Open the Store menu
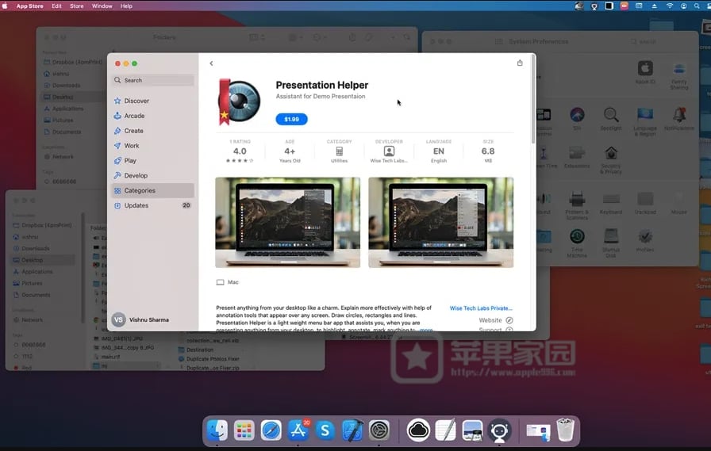The height and width of the screenshot is (451, 711). (76, 6)
